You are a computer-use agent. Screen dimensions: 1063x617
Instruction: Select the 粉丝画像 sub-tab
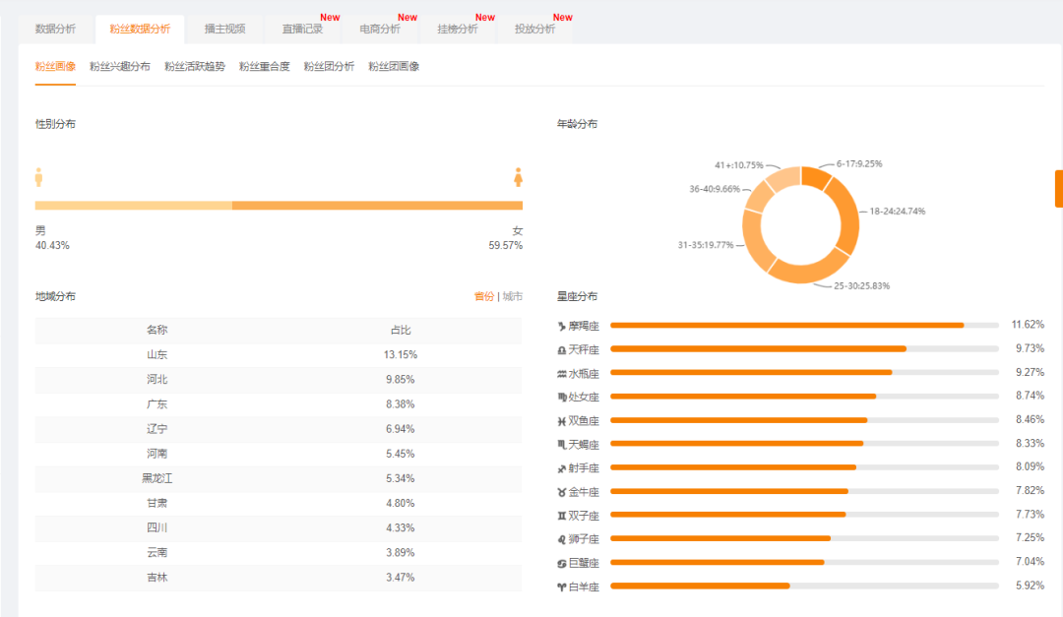tap(55, 67)
